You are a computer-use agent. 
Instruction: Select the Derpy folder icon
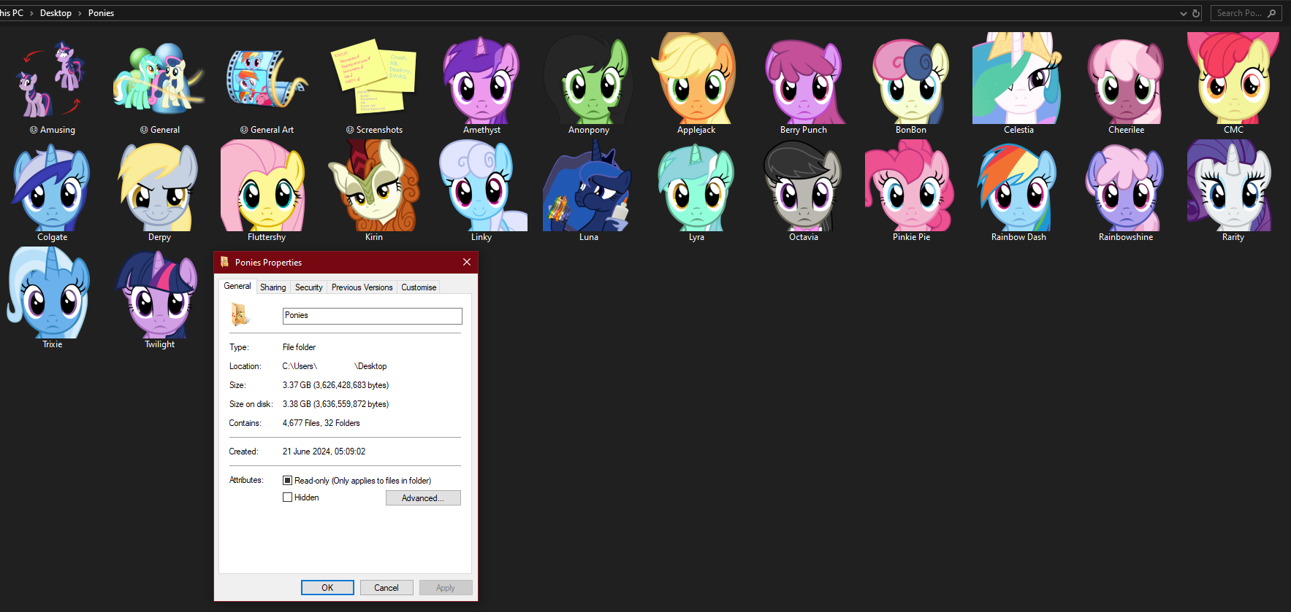pos(159,187)
